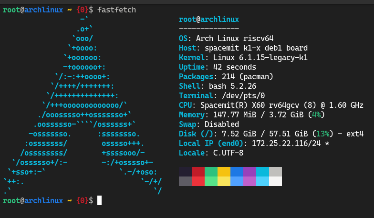Click the light blue block in bottom row
This screenshot has width=374, height=218.
click(237, 181)
